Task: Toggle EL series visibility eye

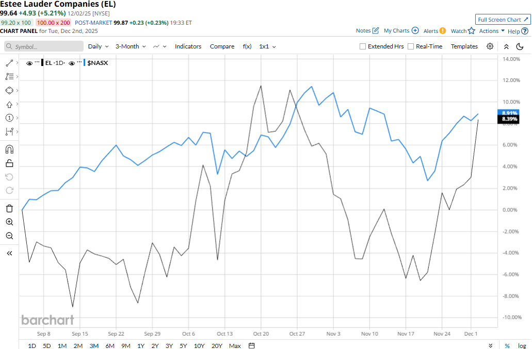Action: [29, 63]
